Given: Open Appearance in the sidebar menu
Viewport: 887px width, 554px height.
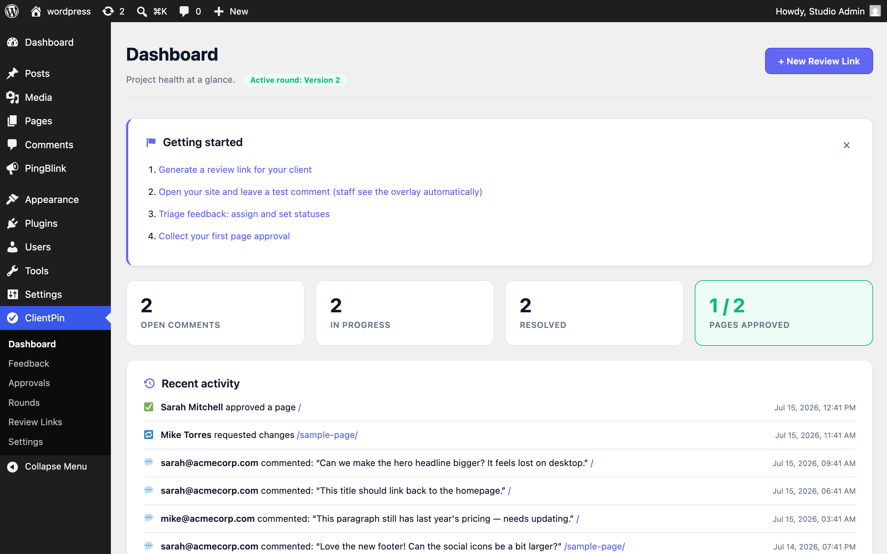Looking at the screenshot, I should (x=55, y=199).
